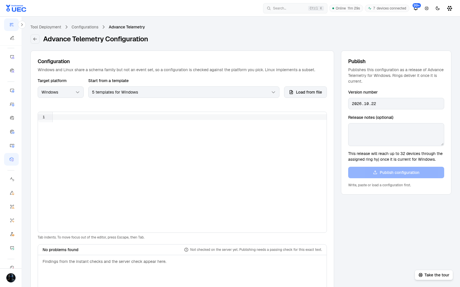Image resolution: width=460 pixels, height=287 pixels.
Task: Click the activity history sidebar icon
Action: [x=12, y=179]
